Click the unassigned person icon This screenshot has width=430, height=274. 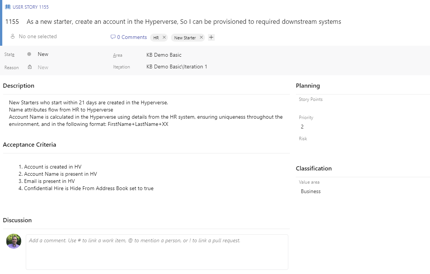coord(13,36)
